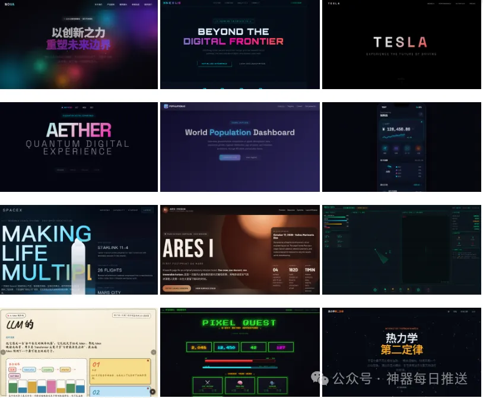The image size is (483, 398).
Task: Click the orange 第二定律 heading text
Action: click(402, 350)
